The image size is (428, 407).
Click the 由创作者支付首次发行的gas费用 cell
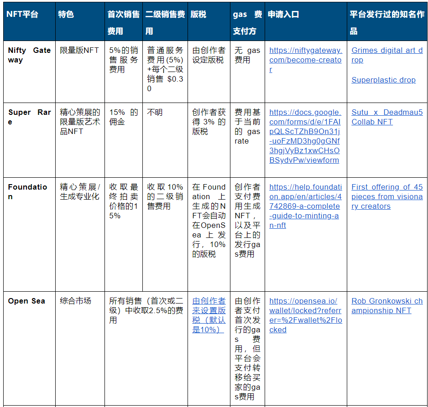coord(247,348)
